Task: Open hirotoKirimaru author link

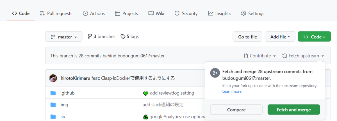Action: 75,78
